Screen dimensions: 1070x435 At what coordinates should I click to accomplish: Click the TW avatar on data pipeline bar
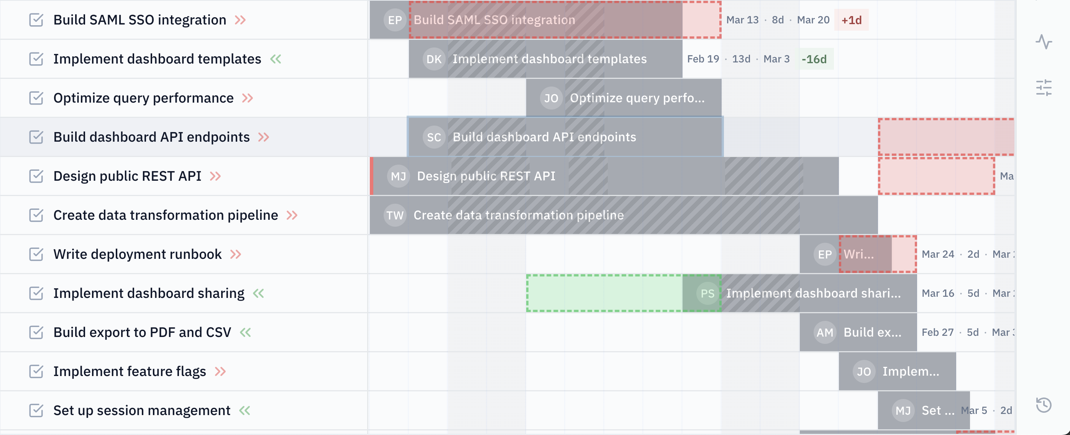pyautogui.click(x=395, y=215)
